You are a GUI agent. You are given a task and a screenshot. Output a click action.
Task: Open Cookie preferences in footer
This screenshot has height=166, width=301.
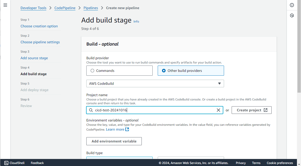(280, 163)
